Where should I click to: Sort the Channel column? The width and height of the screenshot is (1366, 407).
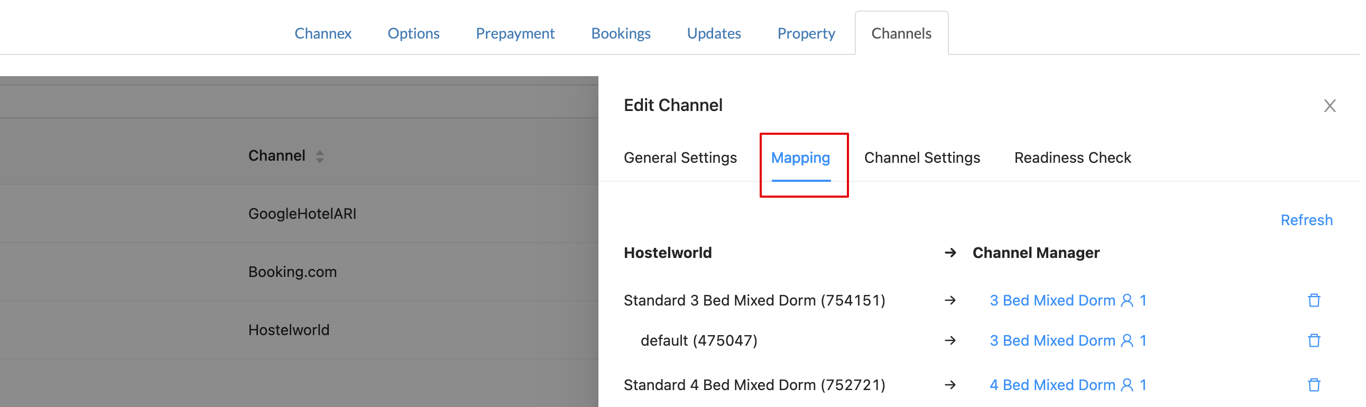coord(320,156)
